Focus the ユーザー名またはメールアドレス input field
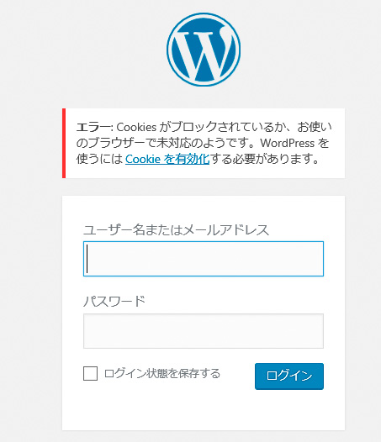Viewport: 381px width, 442px height. pos(204,259)
